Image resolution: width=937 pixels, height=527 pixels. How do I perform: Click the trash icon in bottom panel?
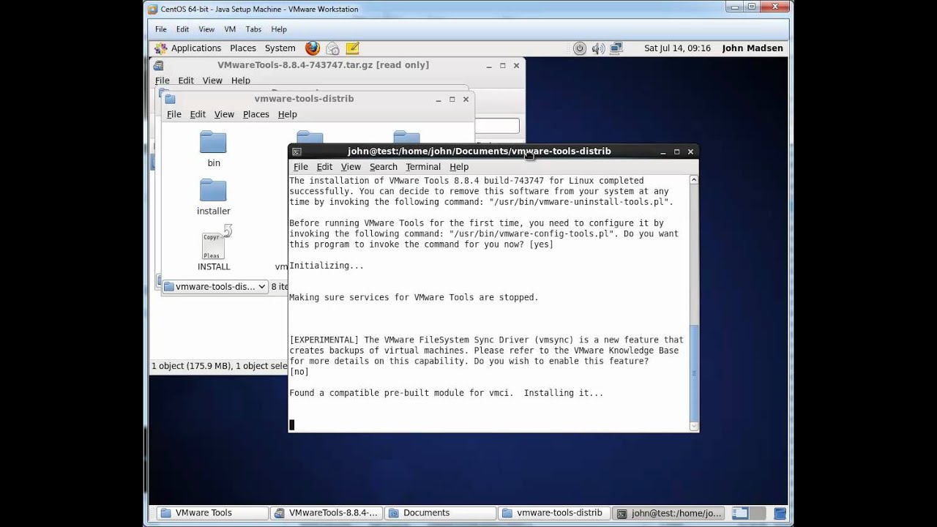point(780,513)
